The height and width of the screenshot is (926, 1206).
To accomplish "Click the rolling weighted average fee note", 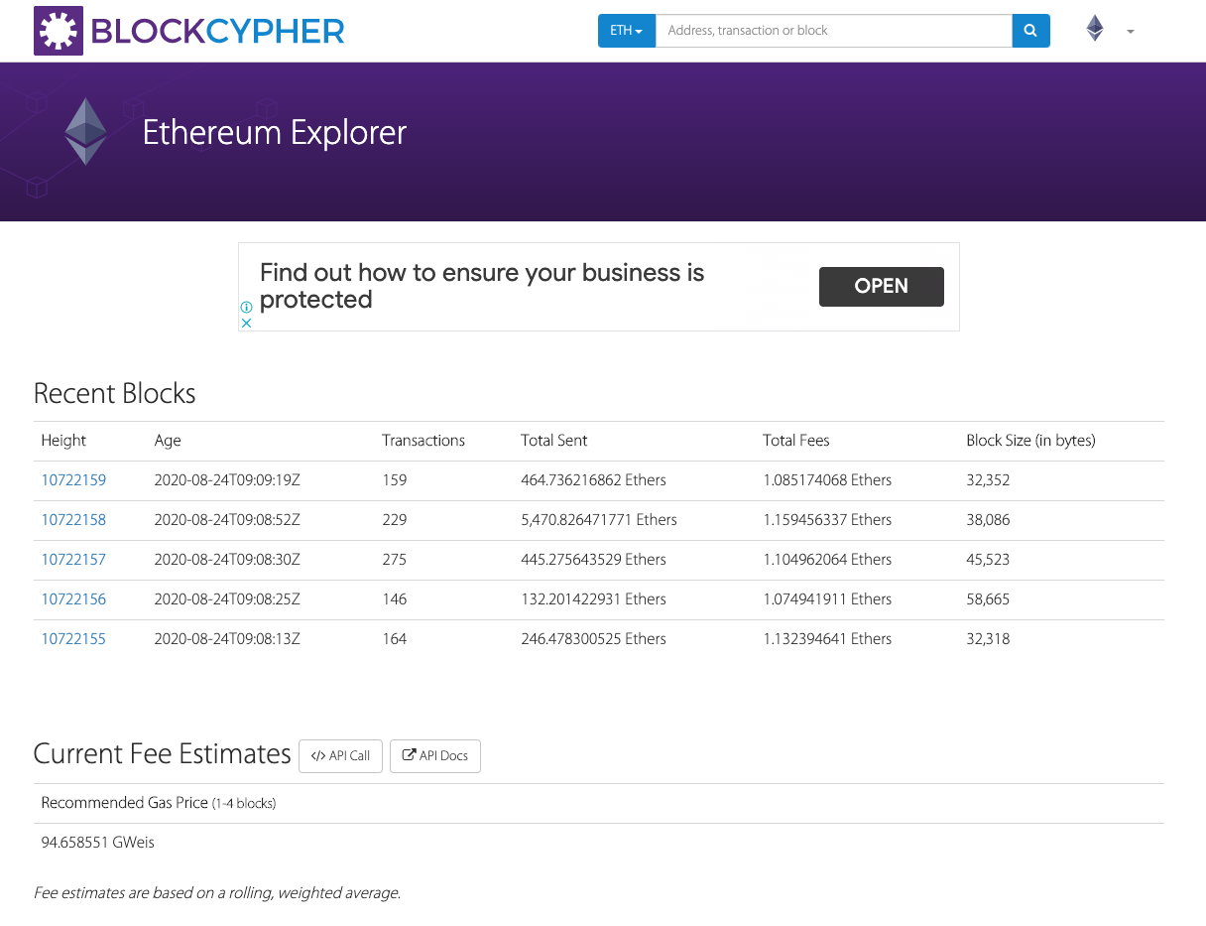I will point(217,893).
